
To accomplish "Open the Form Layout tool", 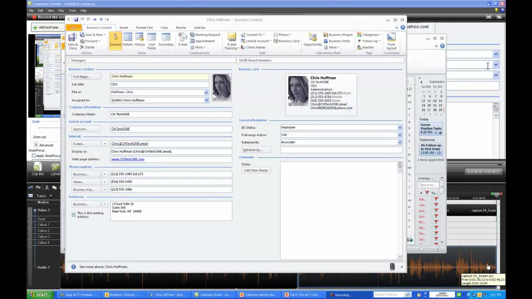I will [x=391, y=41].
